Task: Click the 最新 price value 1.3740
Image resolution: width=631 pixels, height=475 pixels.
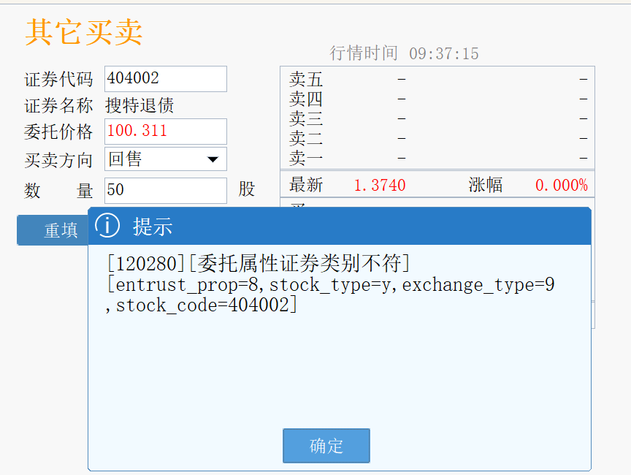Action: coord(379,185)
